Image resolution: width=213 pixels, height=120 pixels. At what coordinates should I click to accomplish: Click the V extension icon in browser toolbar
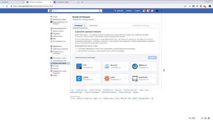point(190,6)
